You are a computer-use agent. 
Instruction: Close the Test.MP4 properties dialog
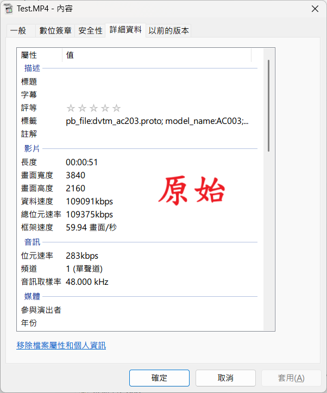pos(315,9)
